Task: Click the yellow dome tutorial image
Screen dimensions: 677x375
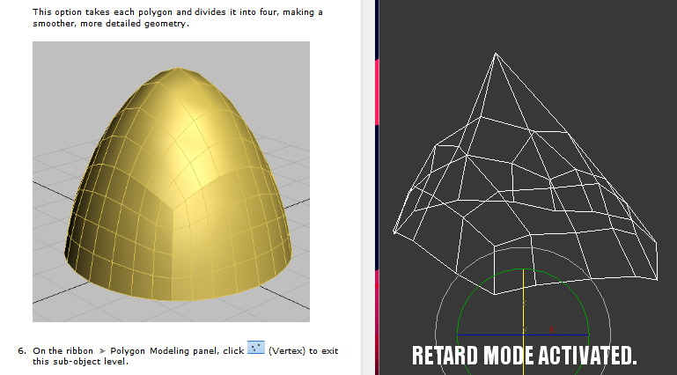Action: click(x=171, y=181)
